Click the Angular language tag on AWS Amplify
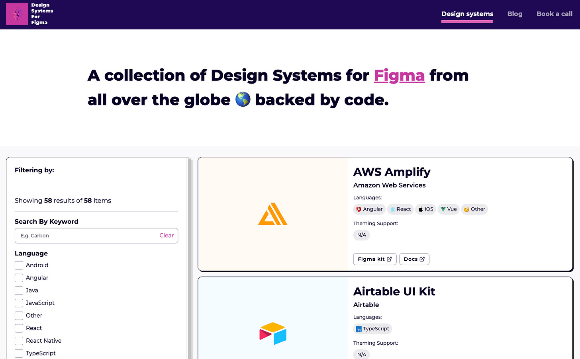 point(369,209)
